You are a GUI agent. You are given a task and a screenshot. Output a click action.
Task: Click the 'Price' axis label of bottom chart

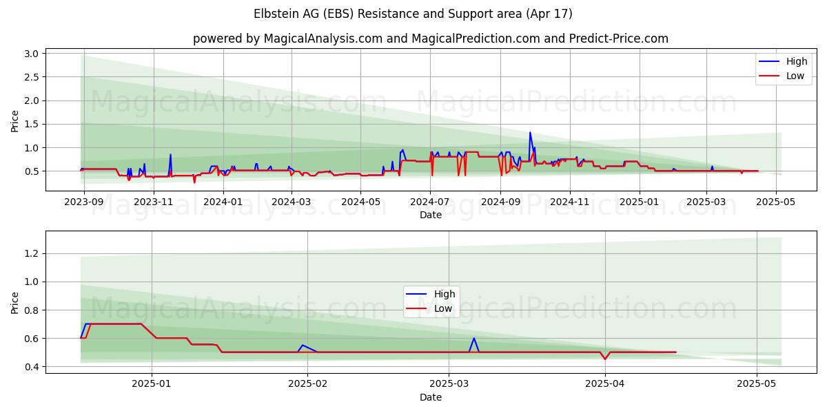coord(15,302)
